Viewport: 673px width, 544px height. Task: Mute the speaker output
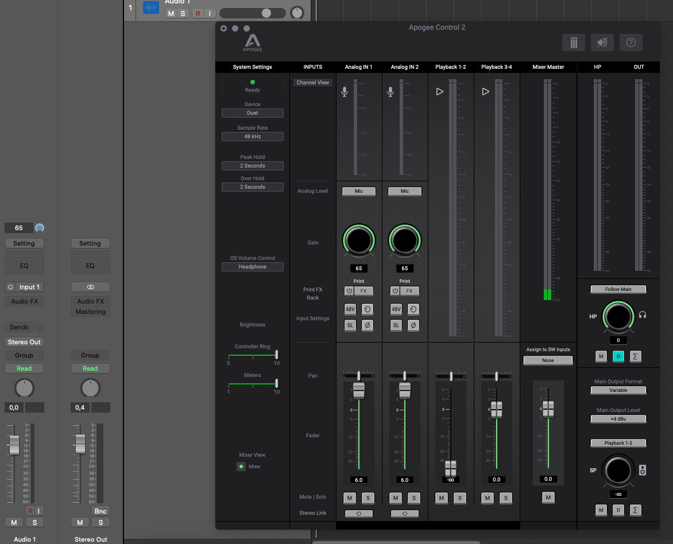tap(601, 510)
